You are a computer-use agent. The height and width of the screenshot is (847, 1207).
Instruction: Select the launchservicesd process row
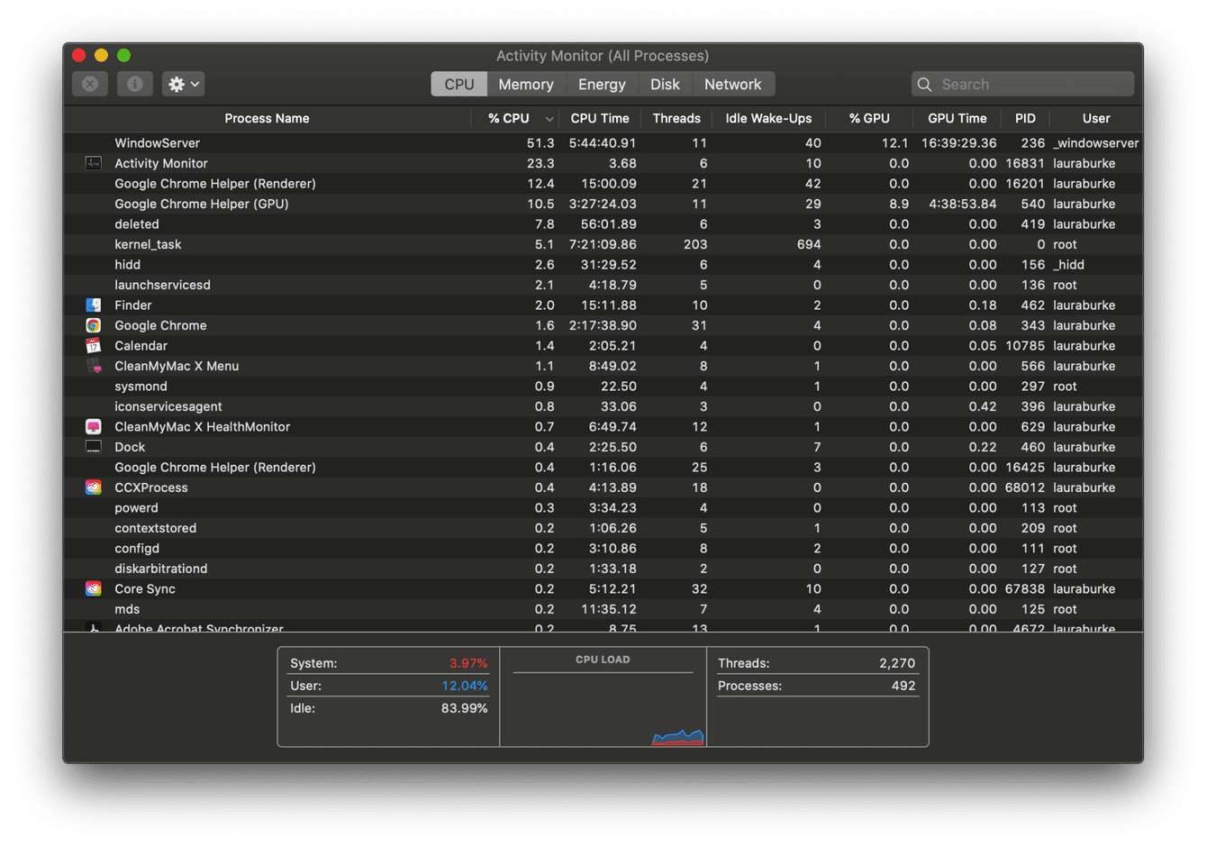click(603, 285)
